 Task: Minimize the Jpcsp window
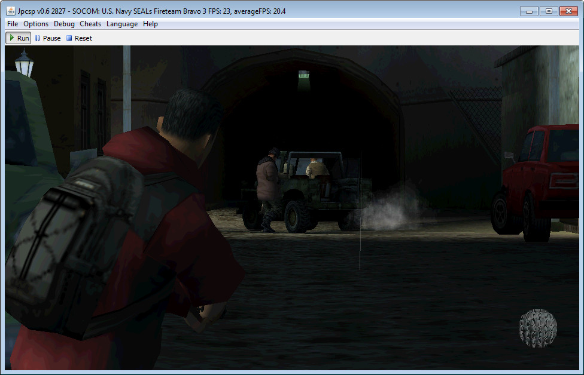click(x=529, y=11)
